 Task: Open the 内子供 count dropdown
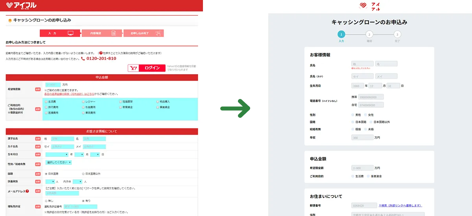point(77,182)
